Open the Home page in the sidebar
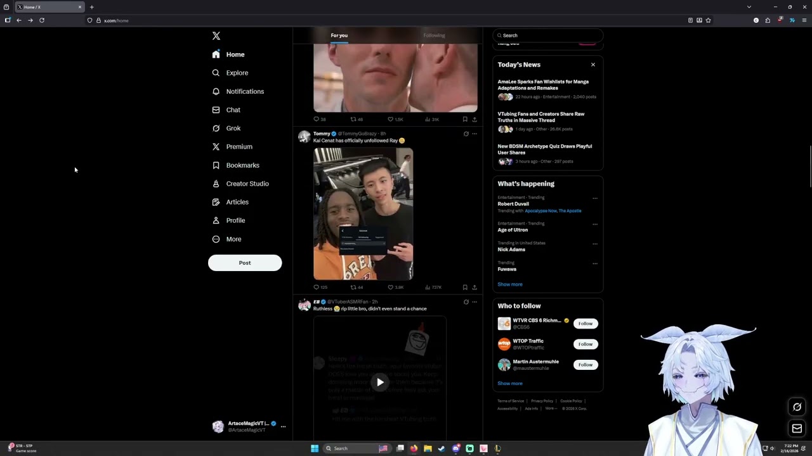 tap(229, 54)
